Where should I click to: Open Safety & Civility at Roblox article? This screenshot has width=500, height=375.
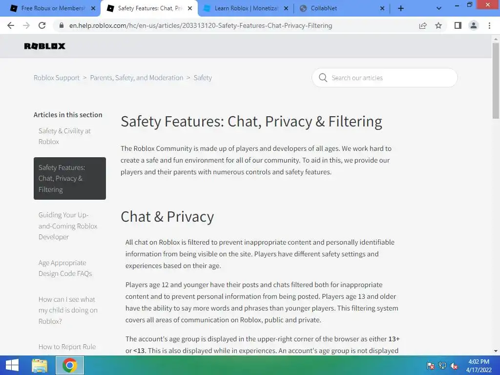point(64,136)
